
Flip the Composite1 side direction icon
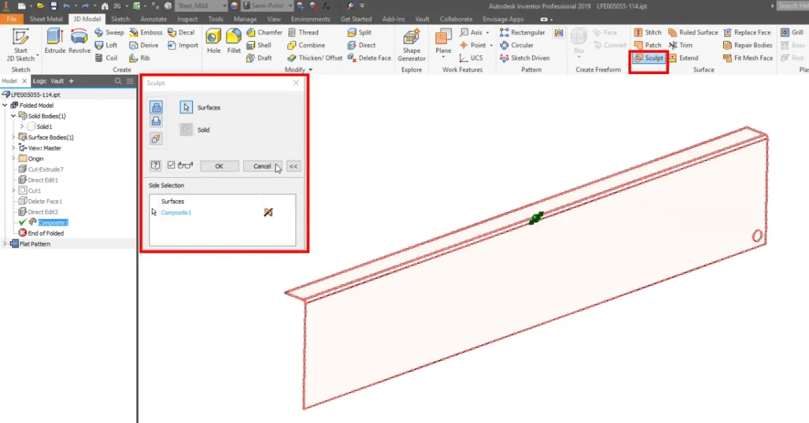(x=268, y=212)
